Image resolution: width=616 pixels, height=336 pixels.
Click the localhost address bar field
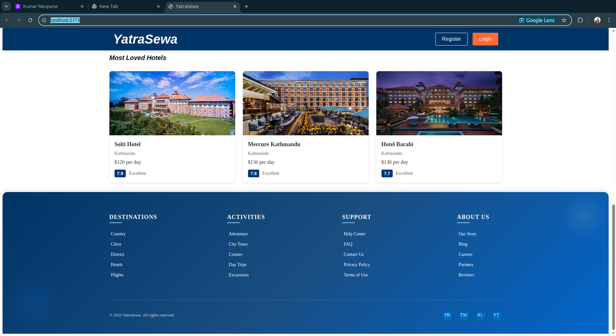pos(257,20)
